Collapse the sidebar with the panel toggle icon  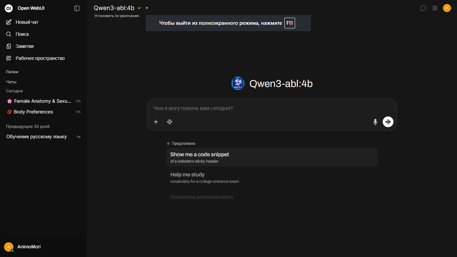[77, 8]
